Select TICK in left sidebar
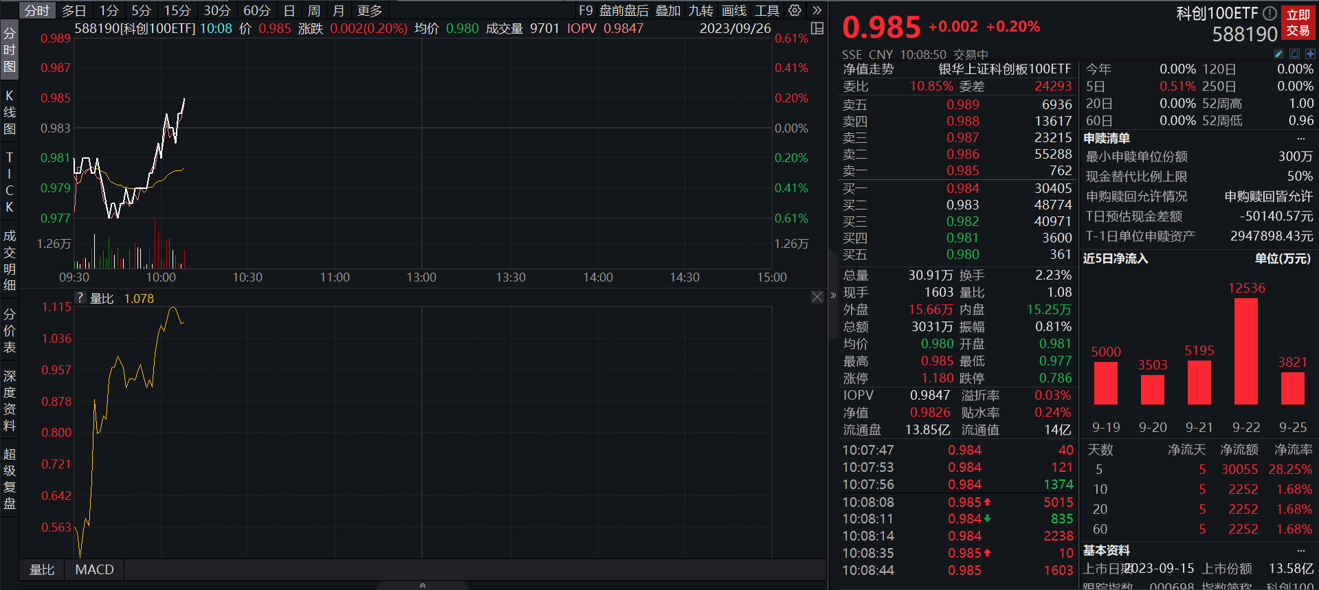This screenshot has height=590, width=1319. coord(10,182)
